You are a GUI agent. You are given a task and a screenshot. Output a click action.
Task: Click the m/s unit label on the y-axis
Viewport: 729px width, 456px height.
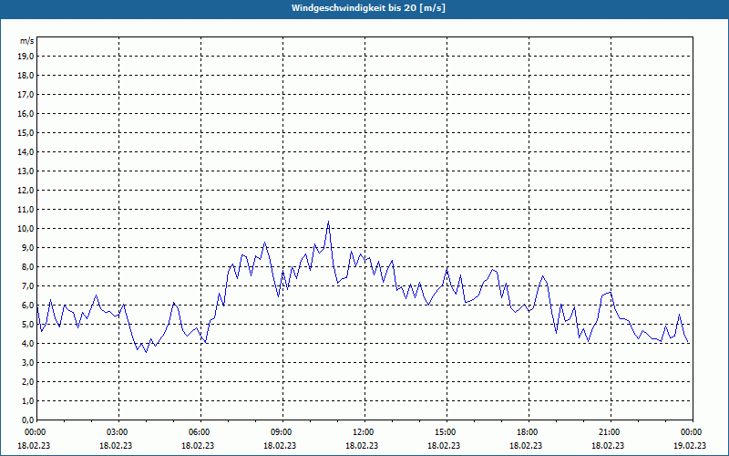click(27, 41)
